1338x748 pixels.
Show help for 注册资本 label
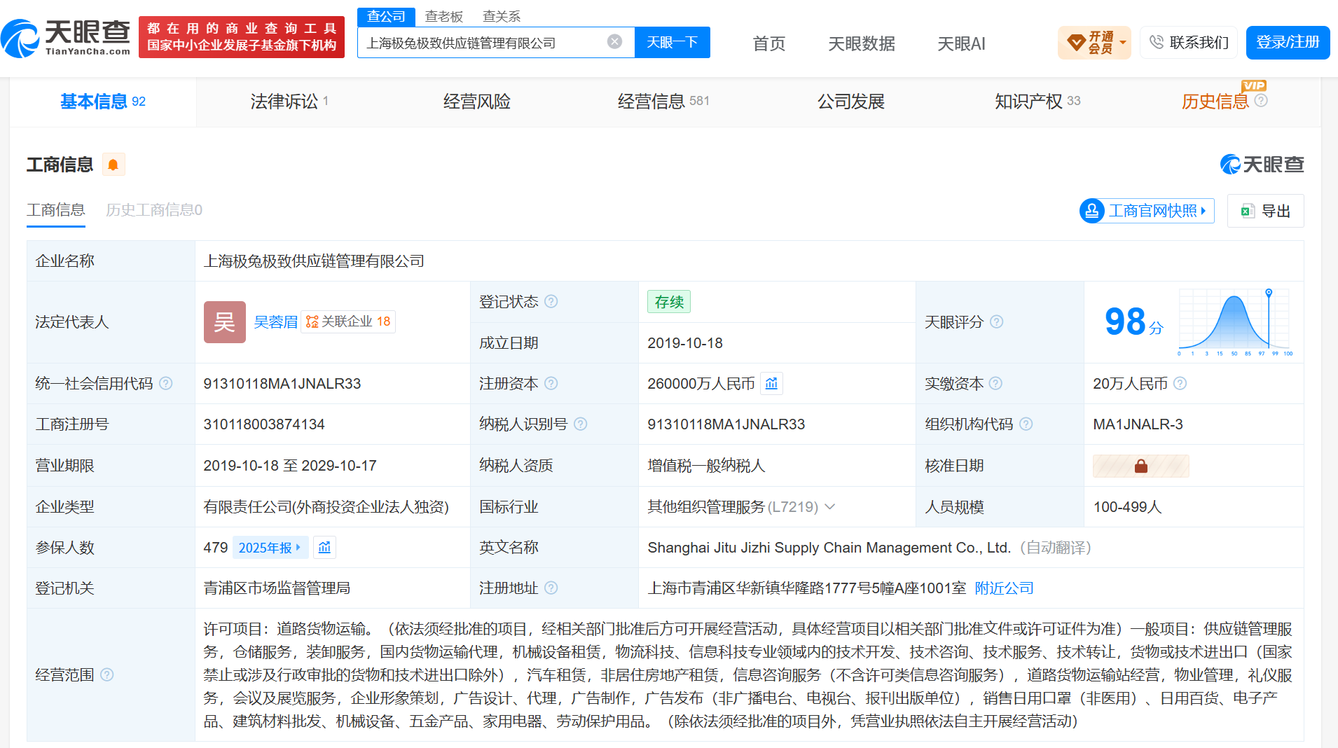point(551,384)
